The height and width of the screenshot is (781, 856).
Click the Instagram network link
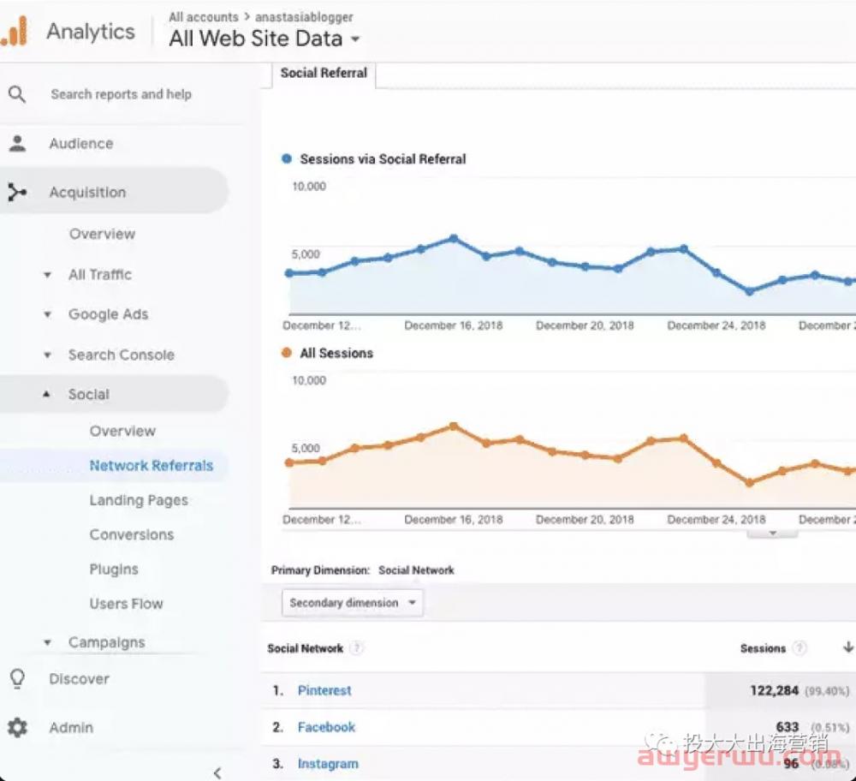point(328,764)
